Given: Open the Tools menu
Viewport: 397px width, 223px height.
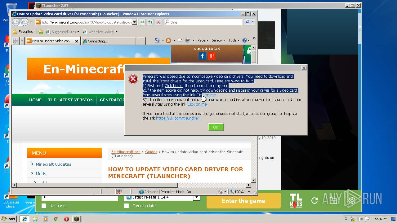Looking at the screenshot, I should click(234, 40).
